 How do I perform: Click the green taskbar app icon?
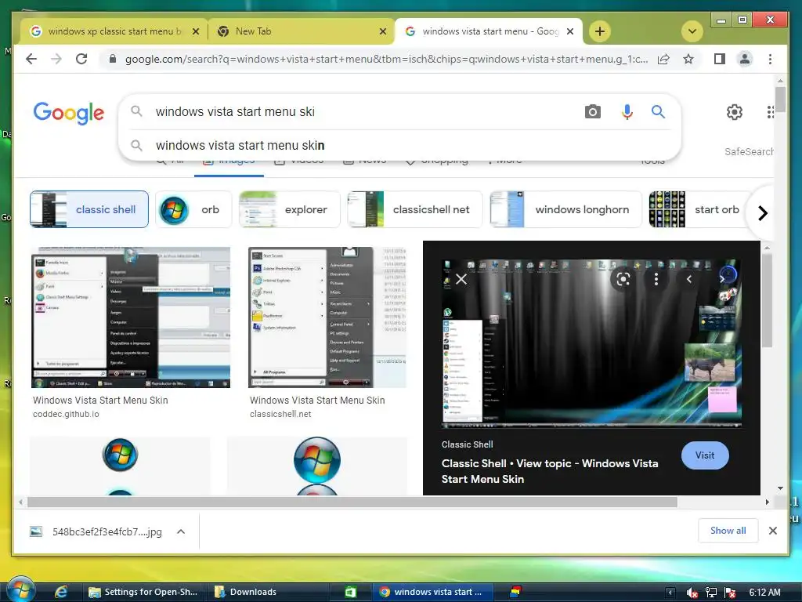click(350, 592)
